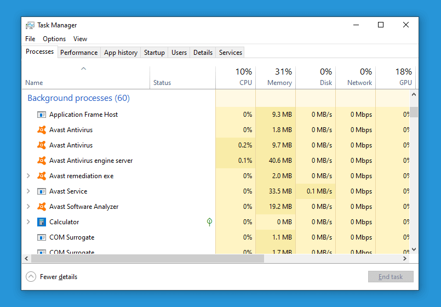Switch to the Details tab
The width and height of the screenshot is (441, 307).
(203, 53)
